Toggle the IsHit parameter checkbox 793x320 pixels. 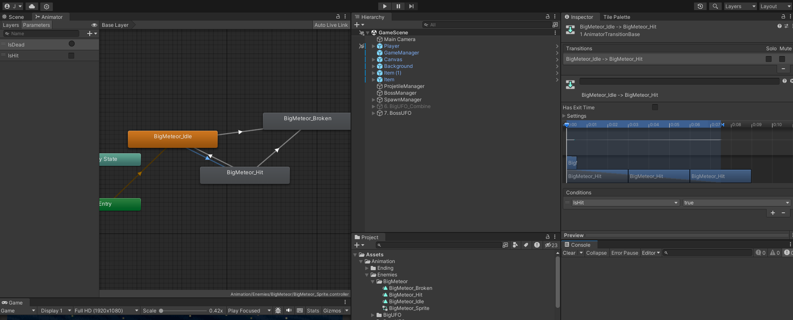71,56
